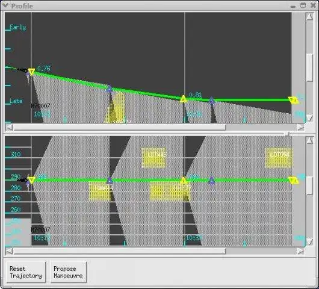
Task: Click the yellow conflict patch in the speed panel
Action: (x=116, y=107)
